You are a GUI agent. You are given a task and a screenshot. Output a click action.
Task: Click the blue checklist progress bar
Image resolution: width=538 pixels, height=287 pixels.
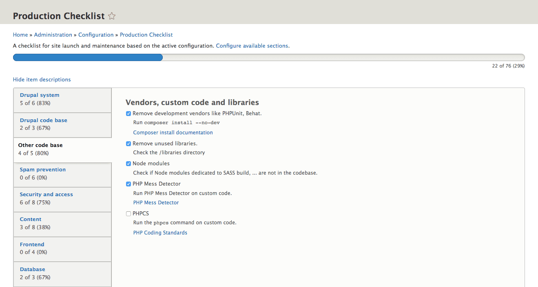(x=88, y=57)
